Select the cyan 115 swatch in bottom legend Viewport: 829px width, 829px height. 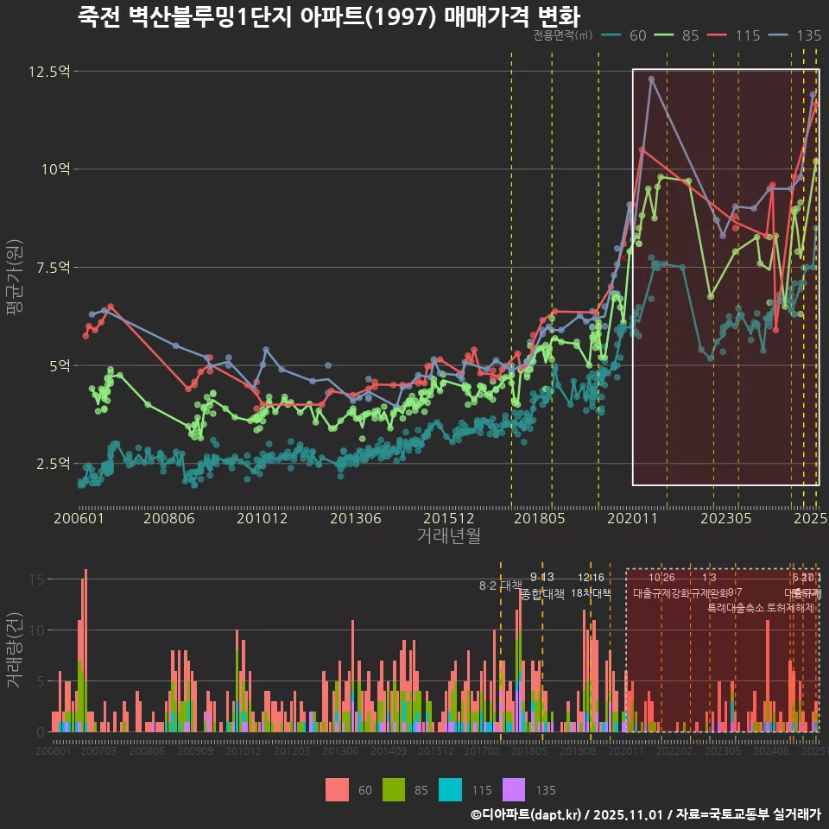tap(452, 789)
